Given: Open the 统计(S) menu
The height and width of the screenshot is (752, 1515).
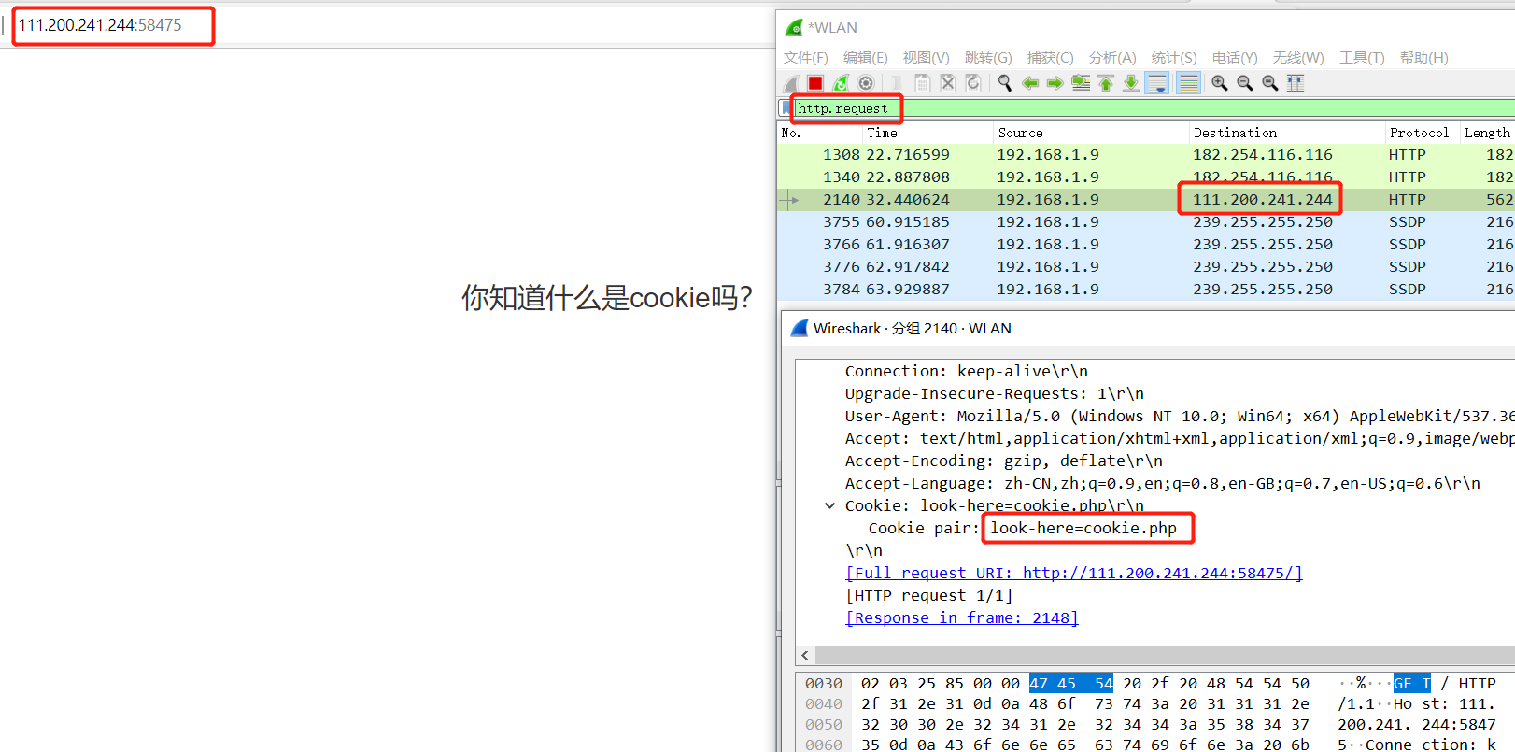Looking at the screenshot, I should pos(1173,58).
